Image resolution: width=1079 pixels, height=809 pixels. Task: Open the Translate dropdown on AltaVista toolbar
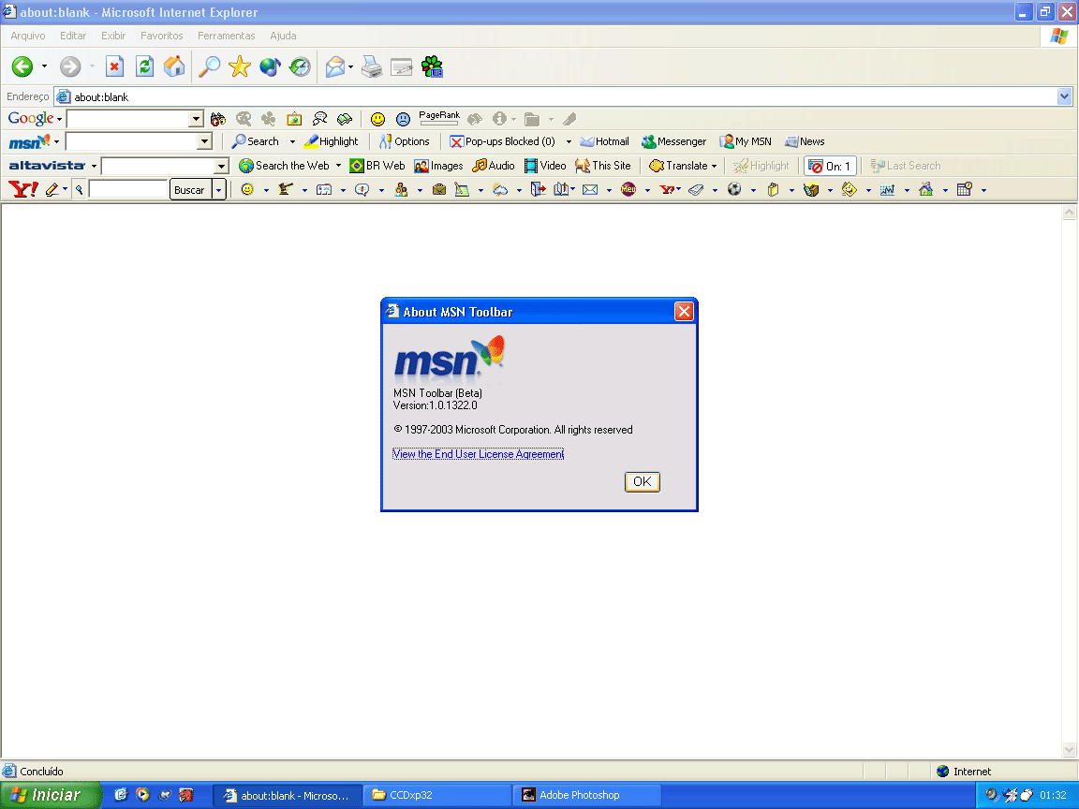click(x=714, y=166)
